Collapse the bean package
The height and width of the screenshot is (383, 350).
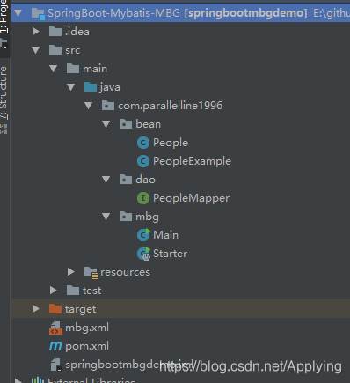click(x=106, y=124)
